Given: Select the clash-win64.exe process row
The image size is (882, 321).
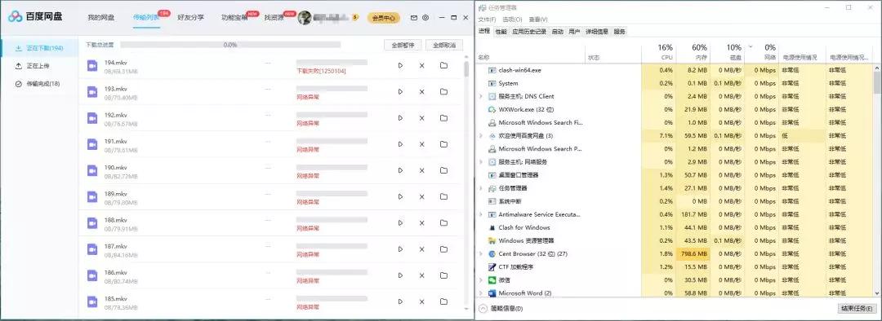Looking at the screenshot, I should [x=675, y=70].
